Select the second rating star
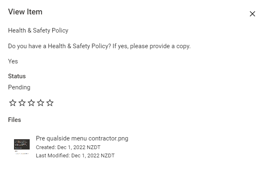 click(22, 103)
